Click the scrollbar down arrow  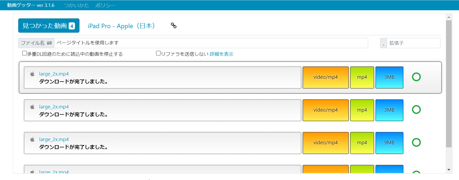(x=449, y=170)
